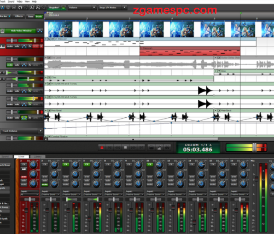
Task: Click the clip loop icon on Heartbeat clip
Action: coord(49,111)
